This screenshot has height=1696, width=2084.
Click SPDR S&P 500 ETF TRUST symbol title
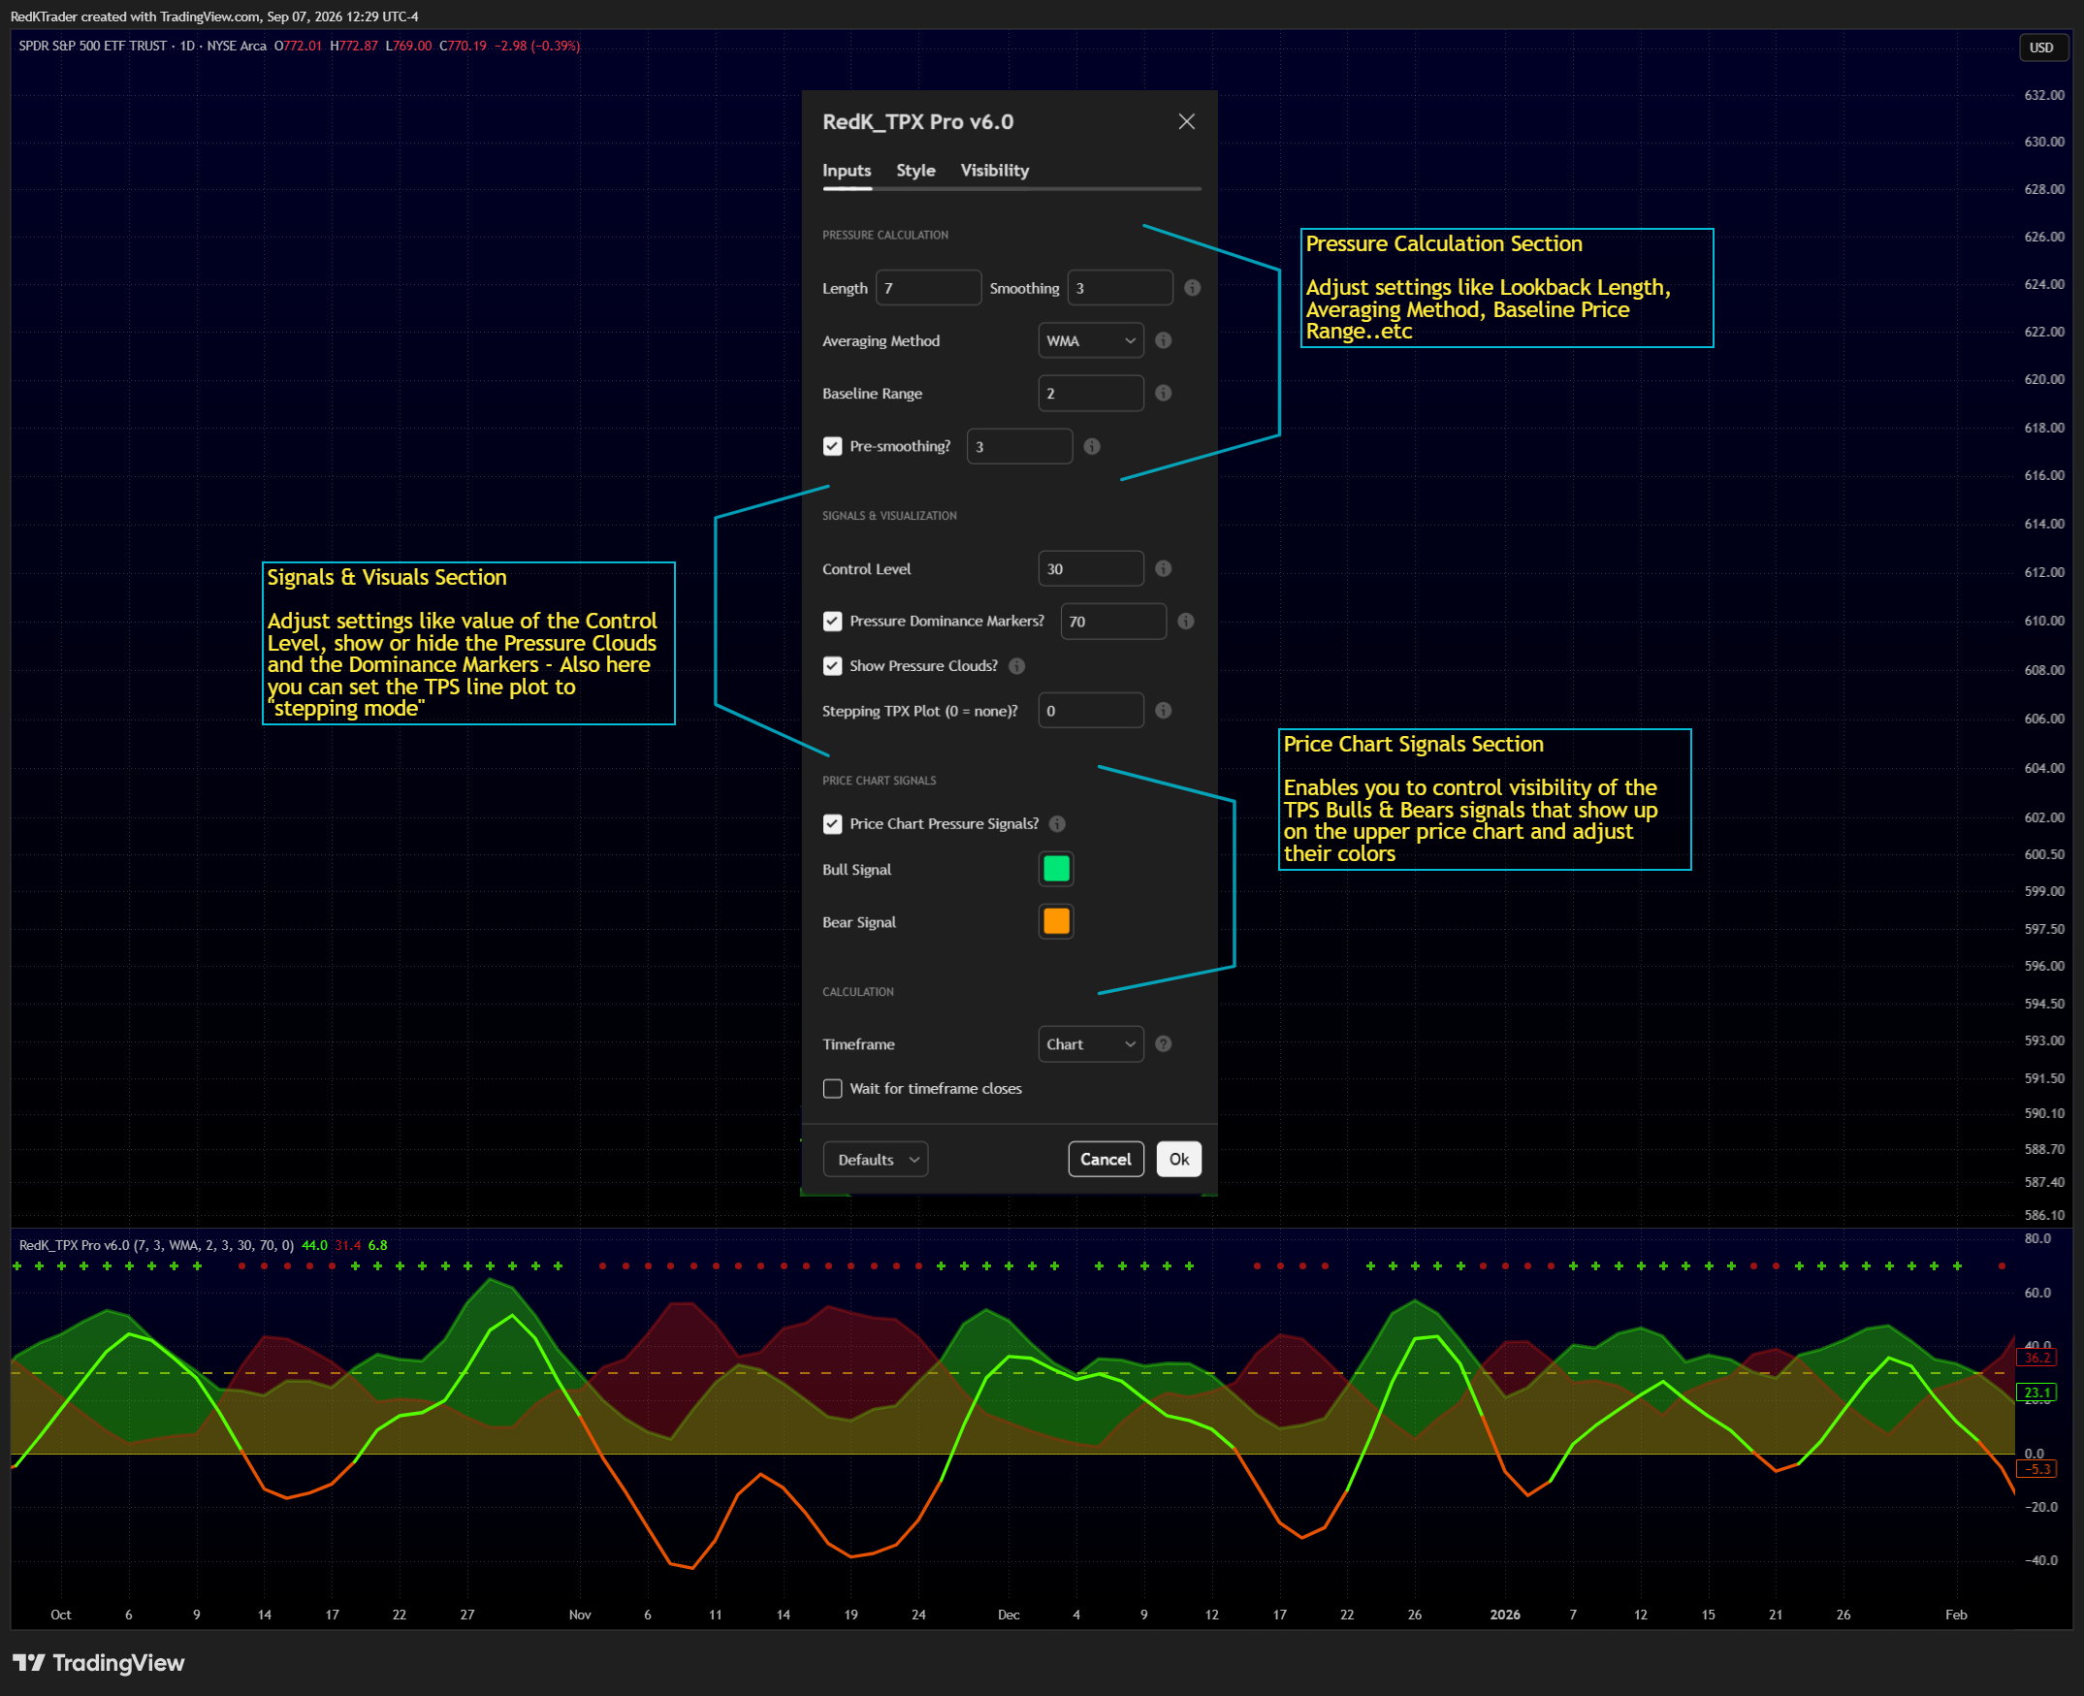coord(93,46)
